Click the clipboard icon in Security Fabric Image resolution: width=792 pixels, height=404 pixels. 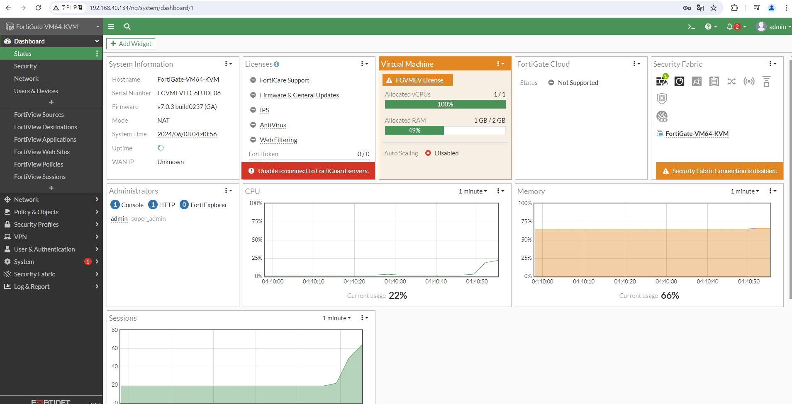click(x=714, y=81)
